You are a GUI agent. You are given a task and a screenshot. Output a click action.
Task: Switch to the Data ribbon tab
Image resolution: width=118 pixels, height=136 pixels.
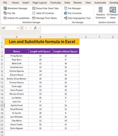click(x=67, y=2)
